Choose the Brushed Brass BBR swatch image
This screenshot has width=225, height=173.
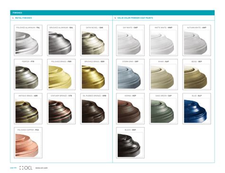click(x=93, y=77)
